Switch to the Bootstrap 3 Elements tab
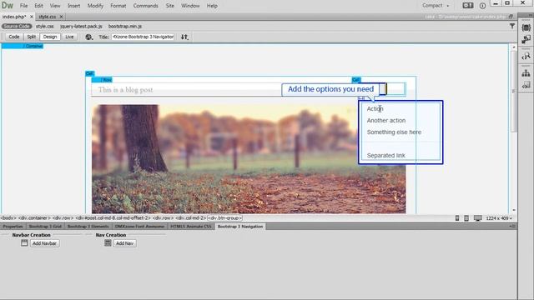Screen dimensions: 534x300 coord(88,226)
